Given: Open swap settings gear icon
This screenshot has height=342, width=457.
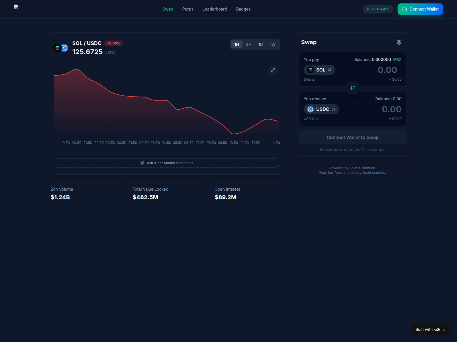Looking at the screenshot, I should (x=399, y=42).
